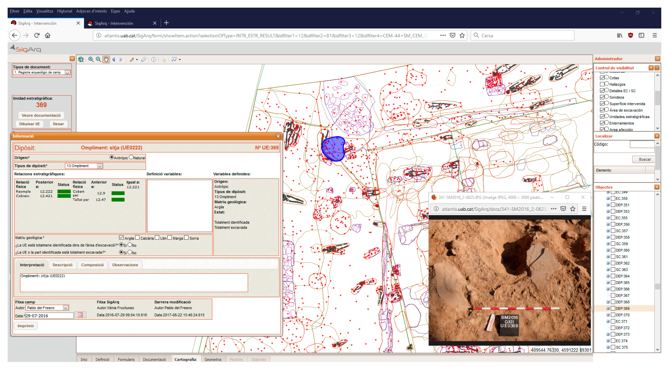Activate the pan hand tool

pos(106,60)
